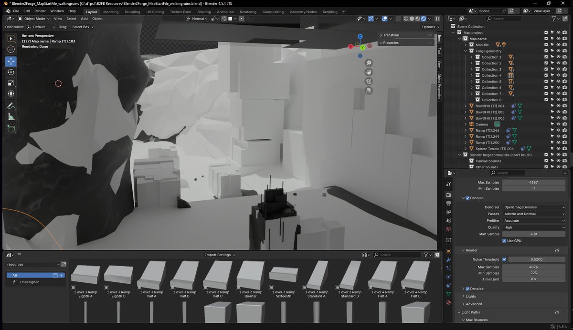The height and width of the screenshot is (330, 573).
Task: Pick the Annotate tool
Action: point(11,106)
